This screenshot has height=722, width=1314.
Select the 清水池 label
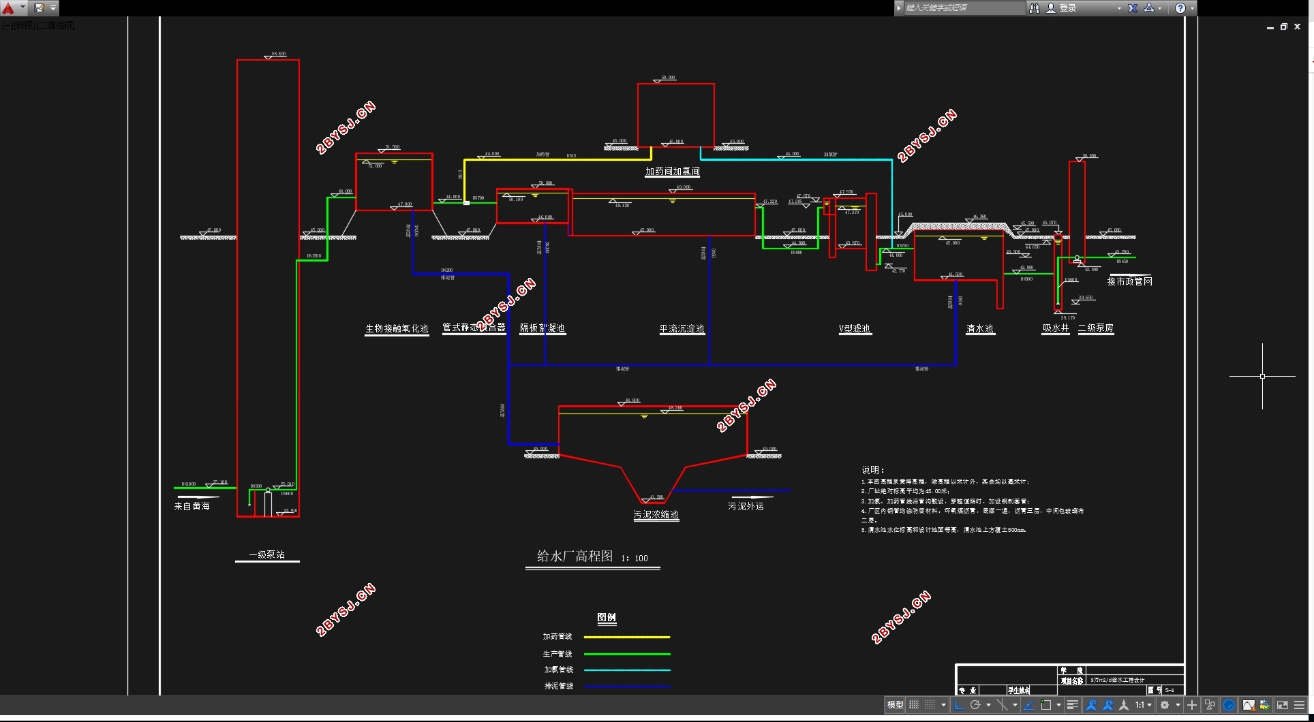tap(980, 328)
